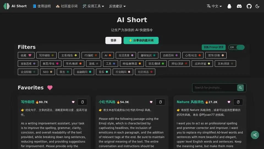Click the floating share icon
264x149 pixels.
tap(255, 135)
